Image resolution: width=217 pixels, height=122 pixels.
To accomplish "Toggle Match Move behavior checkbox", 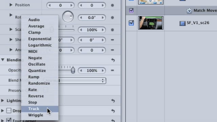I will 131,11.
